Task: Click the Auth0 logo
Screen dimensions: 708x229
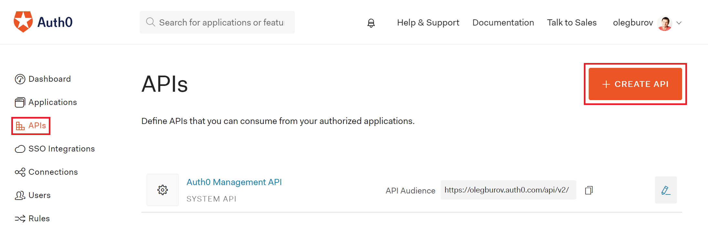Action: point(43,22)
